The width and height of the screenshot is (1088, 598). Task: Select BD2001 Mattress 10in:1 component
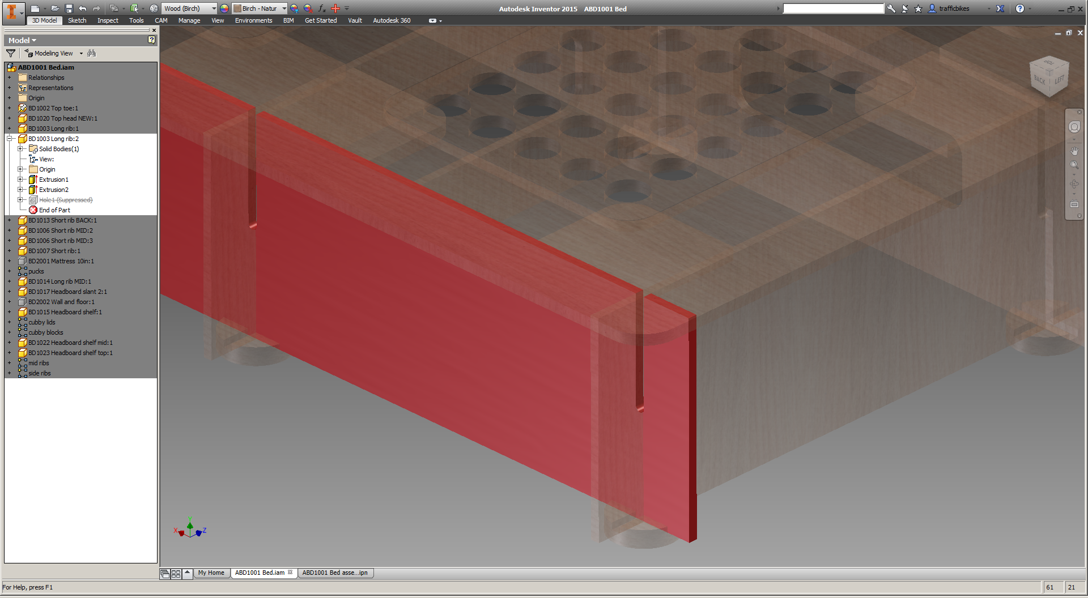tap(61, 261)
